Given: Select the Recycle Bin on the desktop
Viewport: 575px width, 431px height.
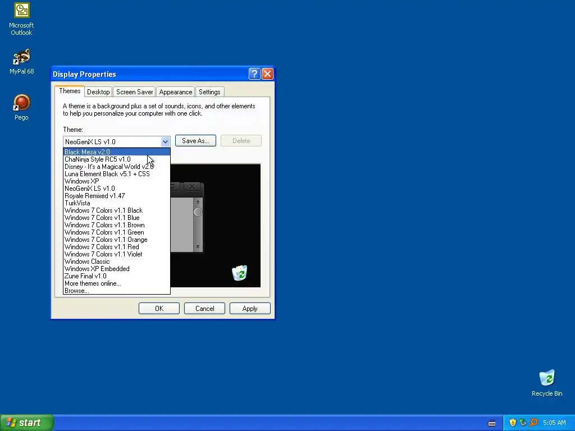Looking at the screenshot, I should point(547,383).
